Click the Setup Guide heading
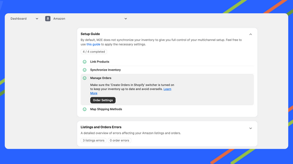293x164 pixels. coord(90,34)
